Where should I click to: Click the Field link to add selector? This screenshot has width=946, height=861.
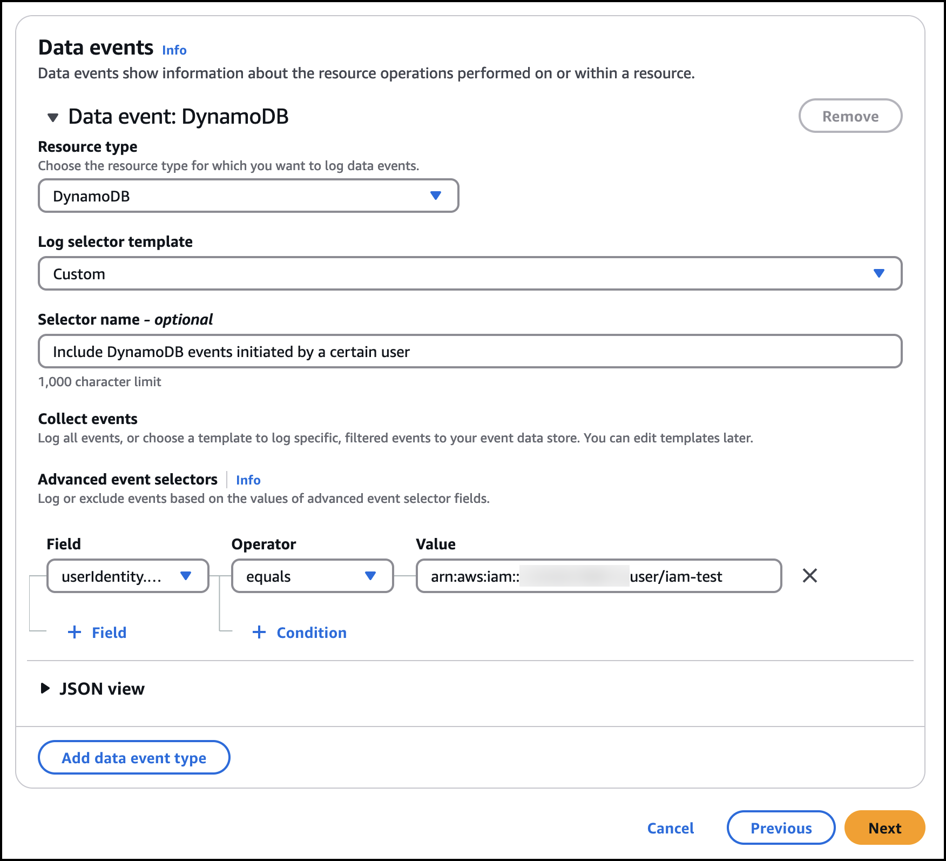(109, 633)
